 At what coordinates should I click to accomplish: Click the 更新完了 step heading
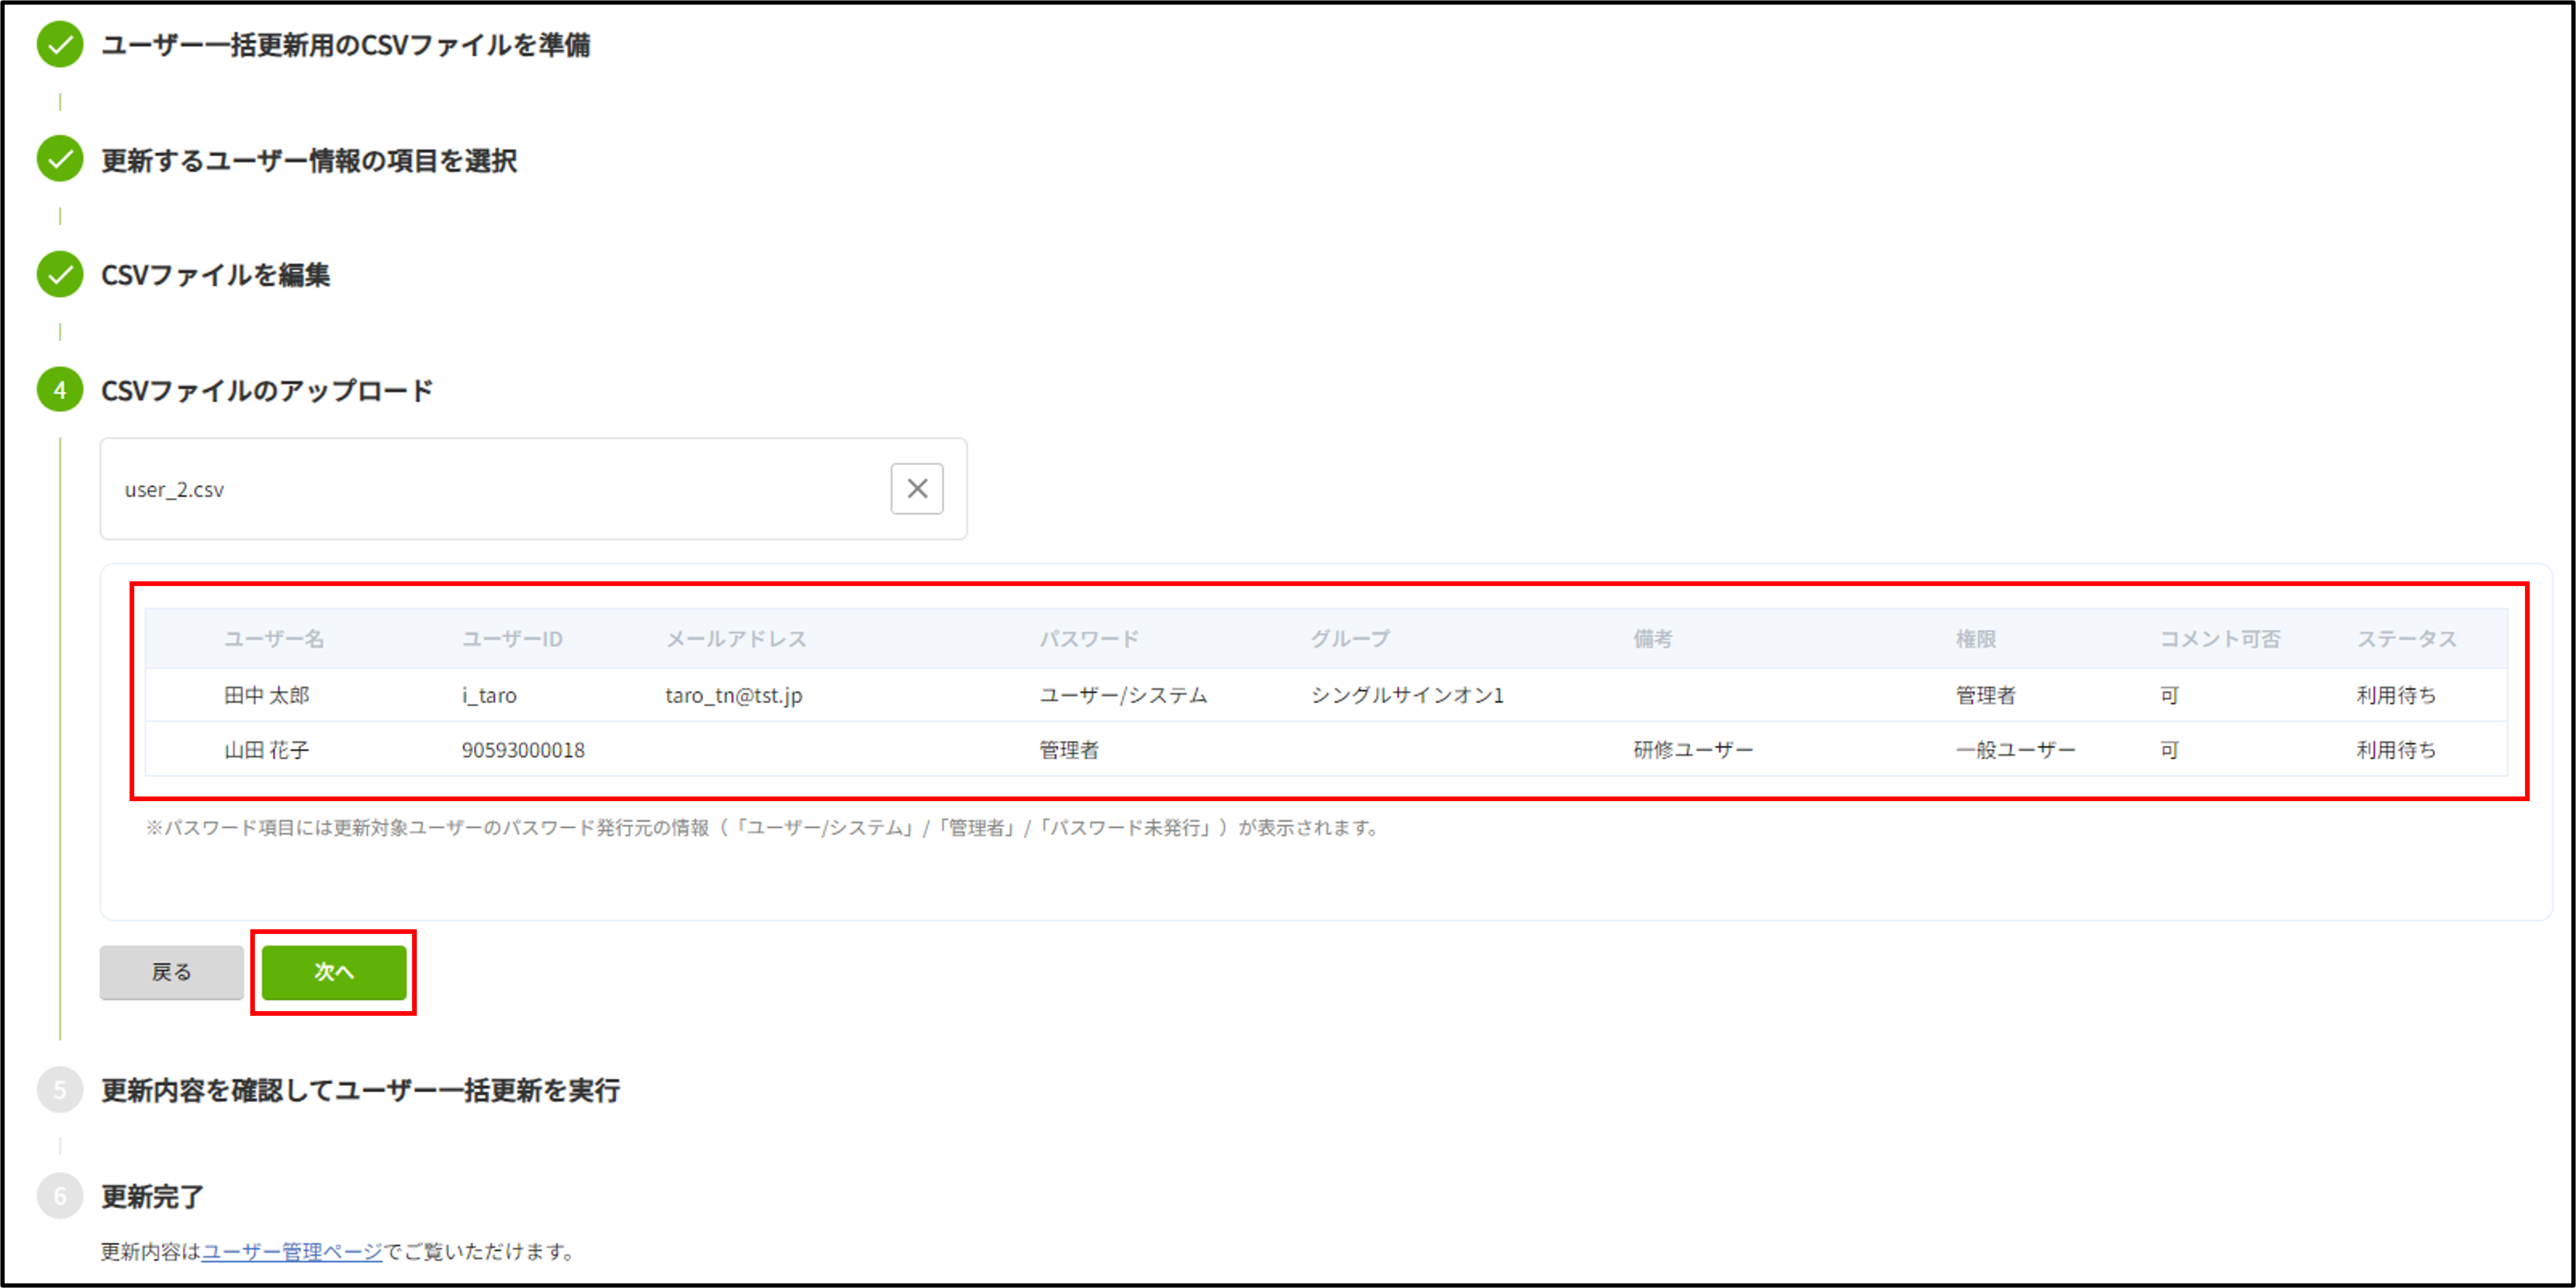(x=152, y=1196)
